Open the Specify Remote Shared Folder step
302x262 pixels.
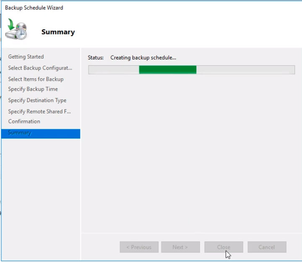coord(39,111)
